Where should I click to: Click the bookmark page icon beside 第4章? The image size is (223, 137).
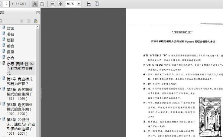[x=4, y=119]
